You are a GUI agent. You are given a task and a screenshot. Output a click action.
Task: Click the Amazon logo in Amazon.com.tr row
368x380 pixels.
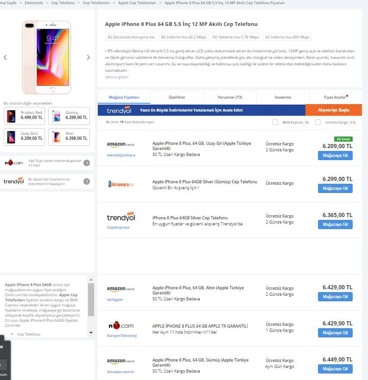click(121, 361)
